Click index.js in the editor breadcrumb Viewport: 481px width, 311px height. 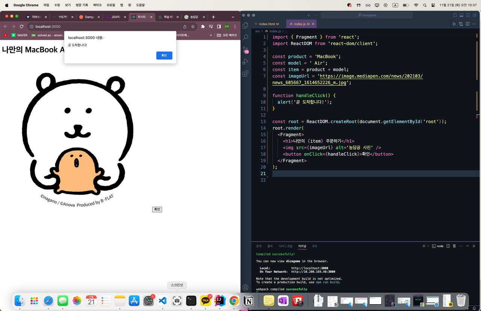click(275, 31)
